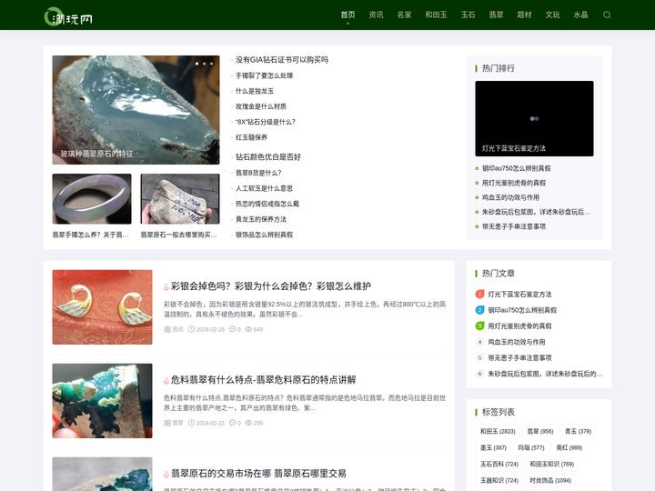655x491 pixels.
Task: Open link 翡翠手镯怎么养
Action: [90, 235]
